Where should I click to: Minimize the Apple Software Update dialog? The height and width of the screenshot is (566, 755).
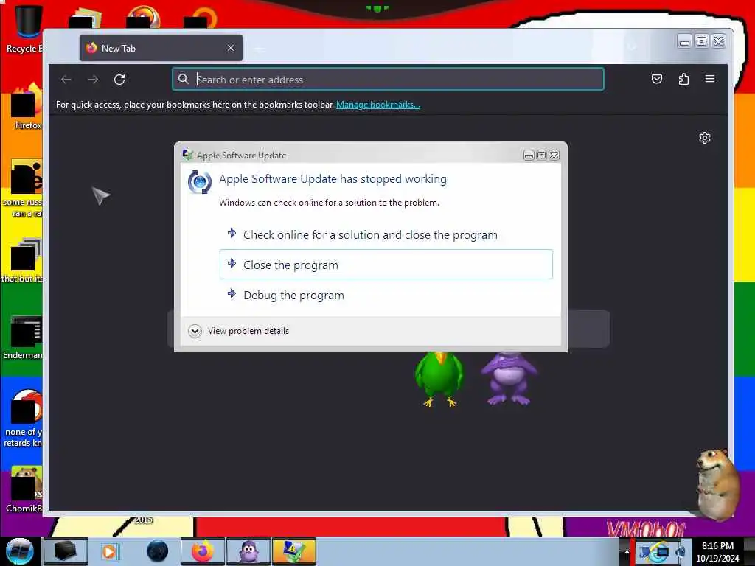click(529, 155)
